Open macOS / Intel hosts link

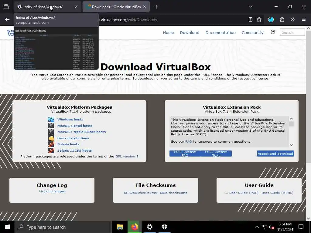[75, 126]
